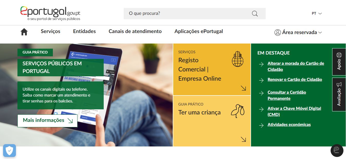Open Renovar o Cartão de Cidadão link
Screen dimensions: 346x159
[x=295, y=80]
